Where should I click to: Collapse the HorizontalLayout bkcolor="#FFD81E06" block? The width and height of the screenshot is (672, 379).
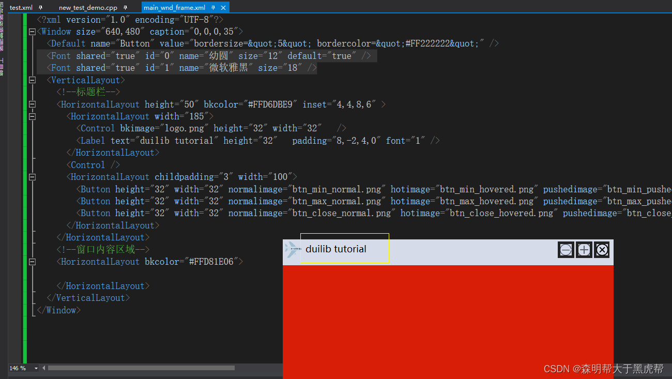33,262
